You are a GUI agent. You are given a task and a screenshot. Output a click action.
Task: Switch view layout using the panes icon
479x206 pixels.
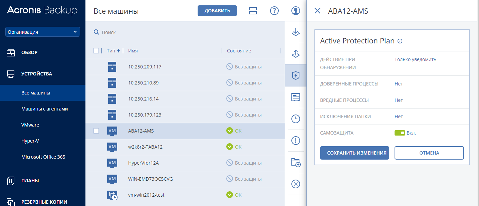pos(253,11)
